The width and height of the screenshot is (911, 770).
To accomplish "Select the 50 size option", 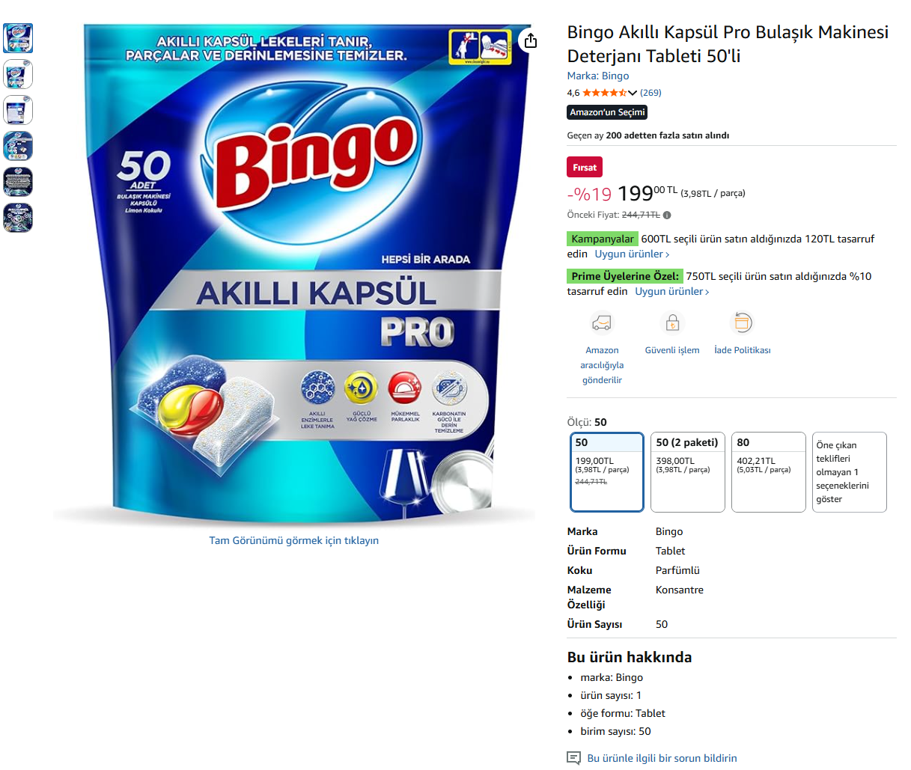I will coord(607,472).
